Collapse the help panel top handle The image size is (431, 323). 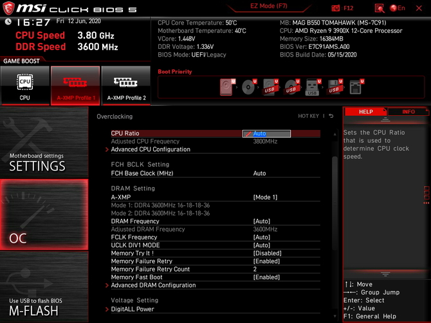pyautogui.click(x=385, y=119)
